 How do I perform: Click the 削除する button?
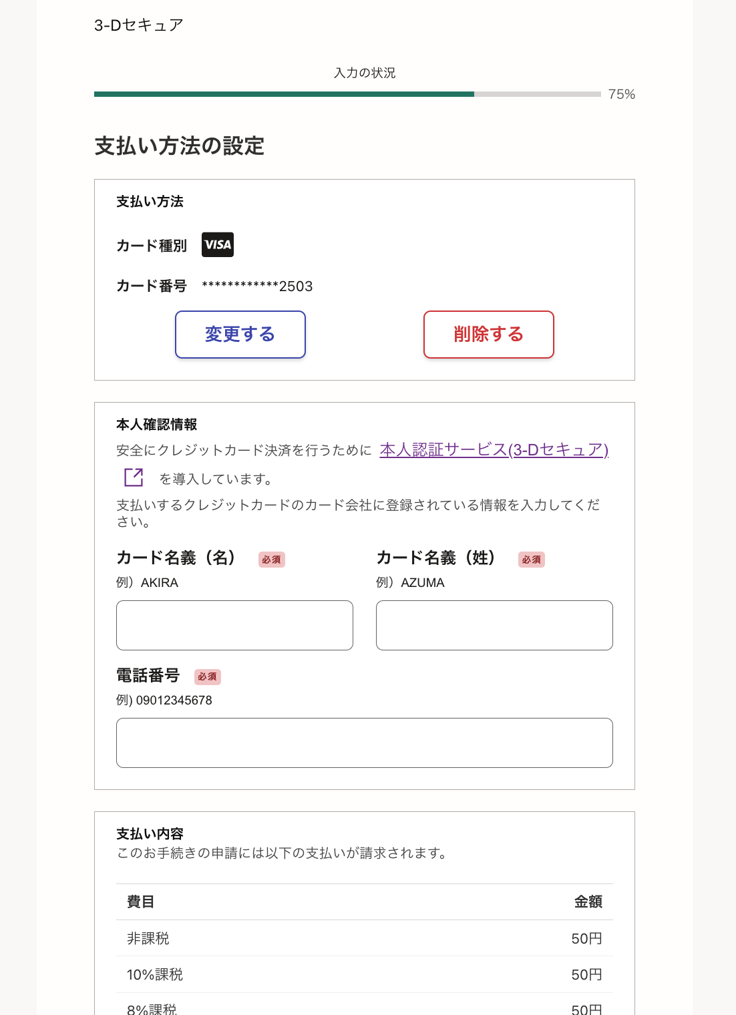(x=488, y=335)
